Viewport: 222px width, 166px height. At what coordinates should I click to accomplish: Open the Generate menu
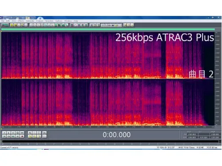coord(30,21)
